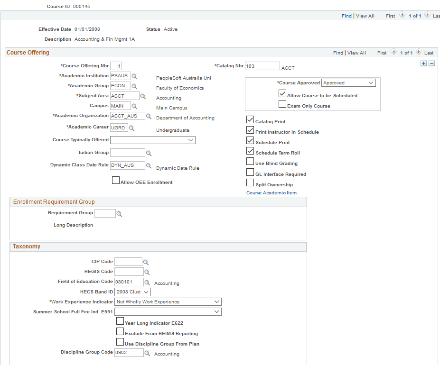Enable Exam Only Course checkbox
This screenshot has height=365, width=440.
[282, 104]
